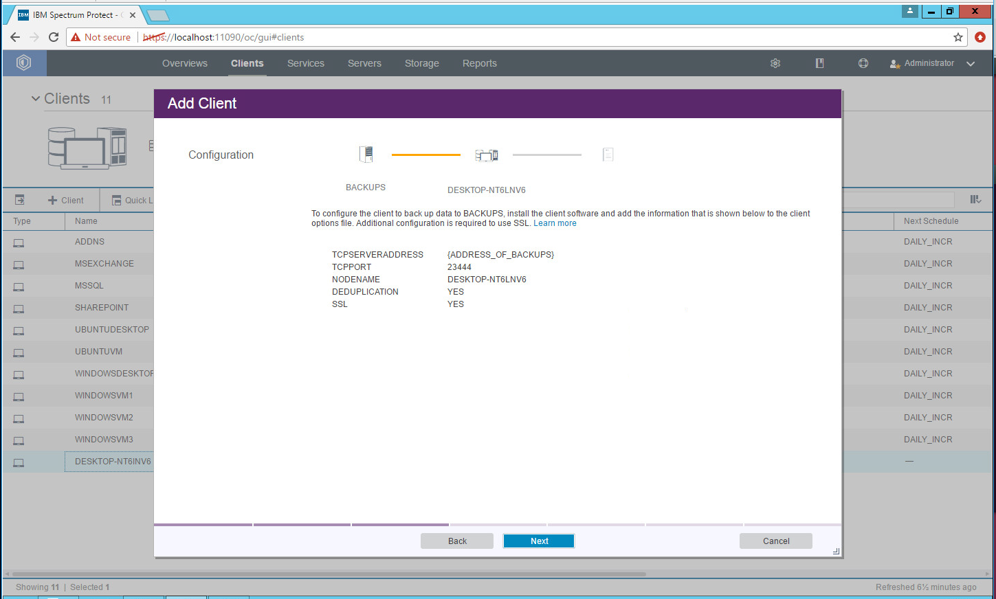Open the Servers menu tab
This screenshot has width=996, height=599.
[364, 63]
